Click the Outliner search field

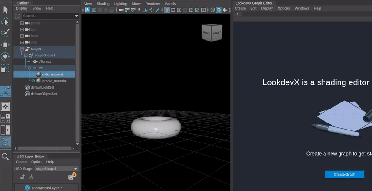pos(48,16)
